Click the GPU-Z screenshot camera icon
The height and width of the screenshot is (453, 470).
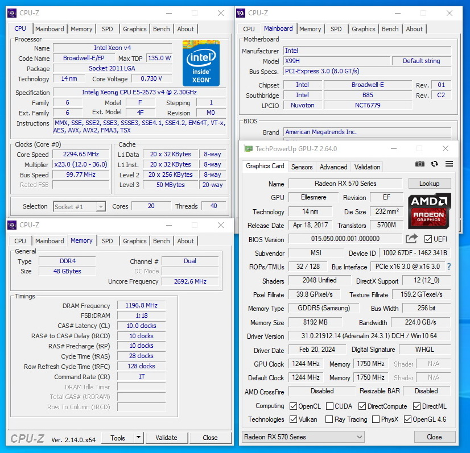[420, 164]
